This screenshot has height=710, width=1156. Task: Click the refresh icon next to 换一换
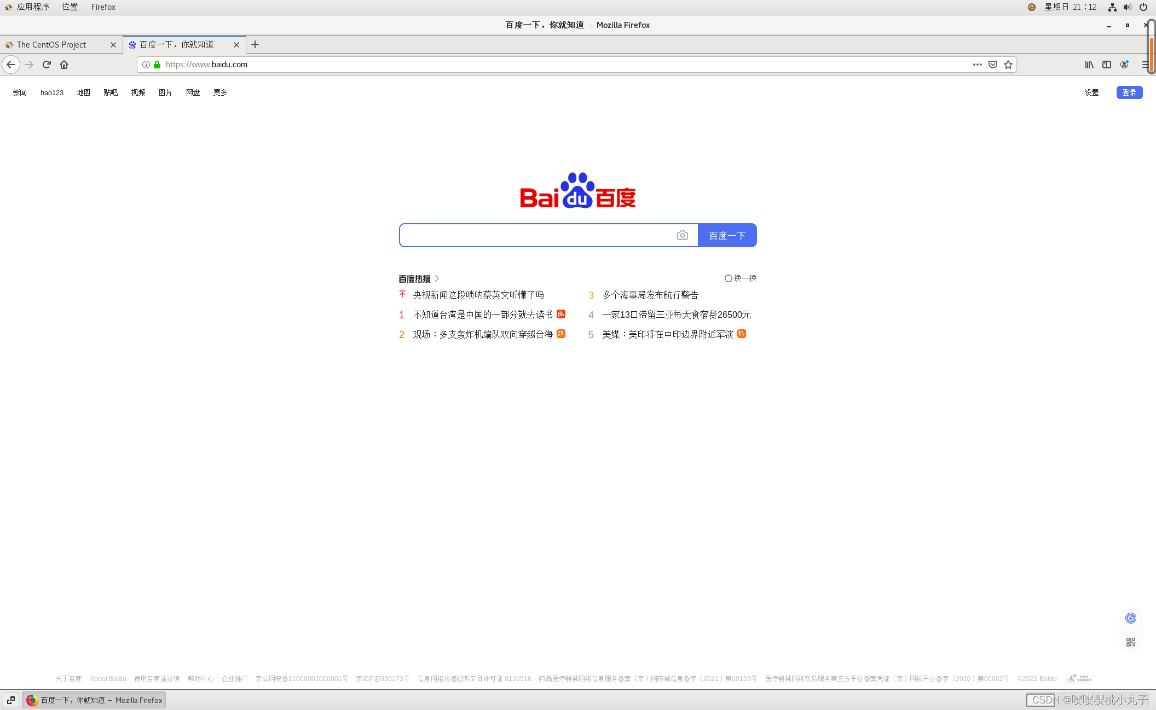pos(729,278)
